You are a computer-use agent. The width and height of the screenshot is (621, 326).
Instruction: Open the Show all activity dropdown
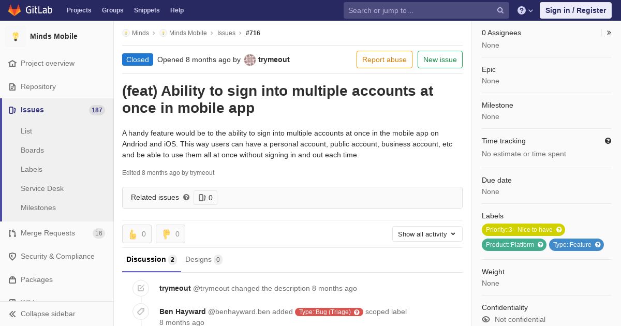pyautogui.click(x=427, y=234)
